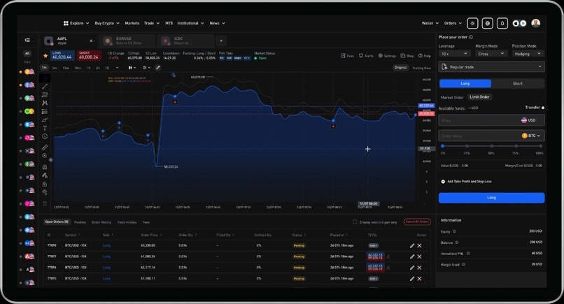
Task: Switch to the Order History tab
Action: point(101,222)
